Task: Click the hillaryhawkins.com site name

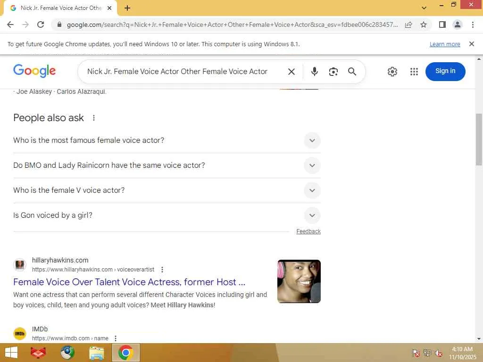Action: 60,260
